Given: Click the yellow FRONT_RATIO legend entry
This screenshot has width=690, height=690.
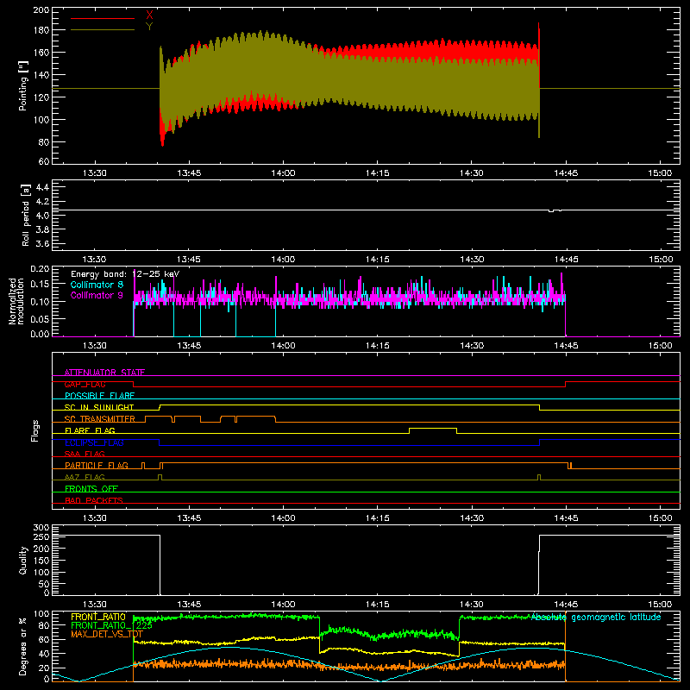Looking at the screenshot, I should 98,617.
